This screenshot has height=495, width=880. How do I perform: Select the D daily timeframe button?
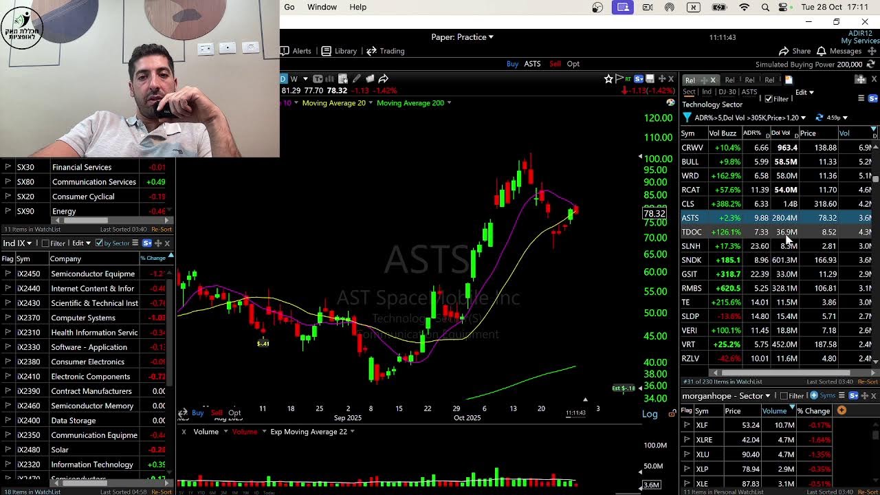[x=283, y=78]
